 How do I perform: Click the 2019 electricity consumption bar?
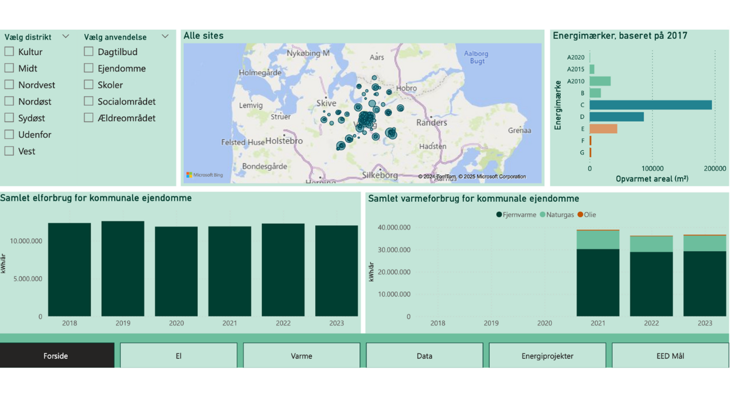[x=123, y=268]
